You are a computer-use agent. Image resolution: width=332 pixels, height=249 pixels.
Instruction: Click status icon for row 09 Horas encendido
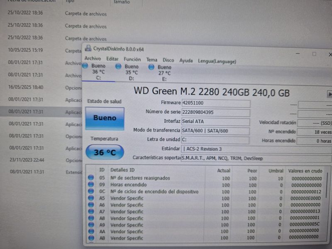[x=91, y=184]
